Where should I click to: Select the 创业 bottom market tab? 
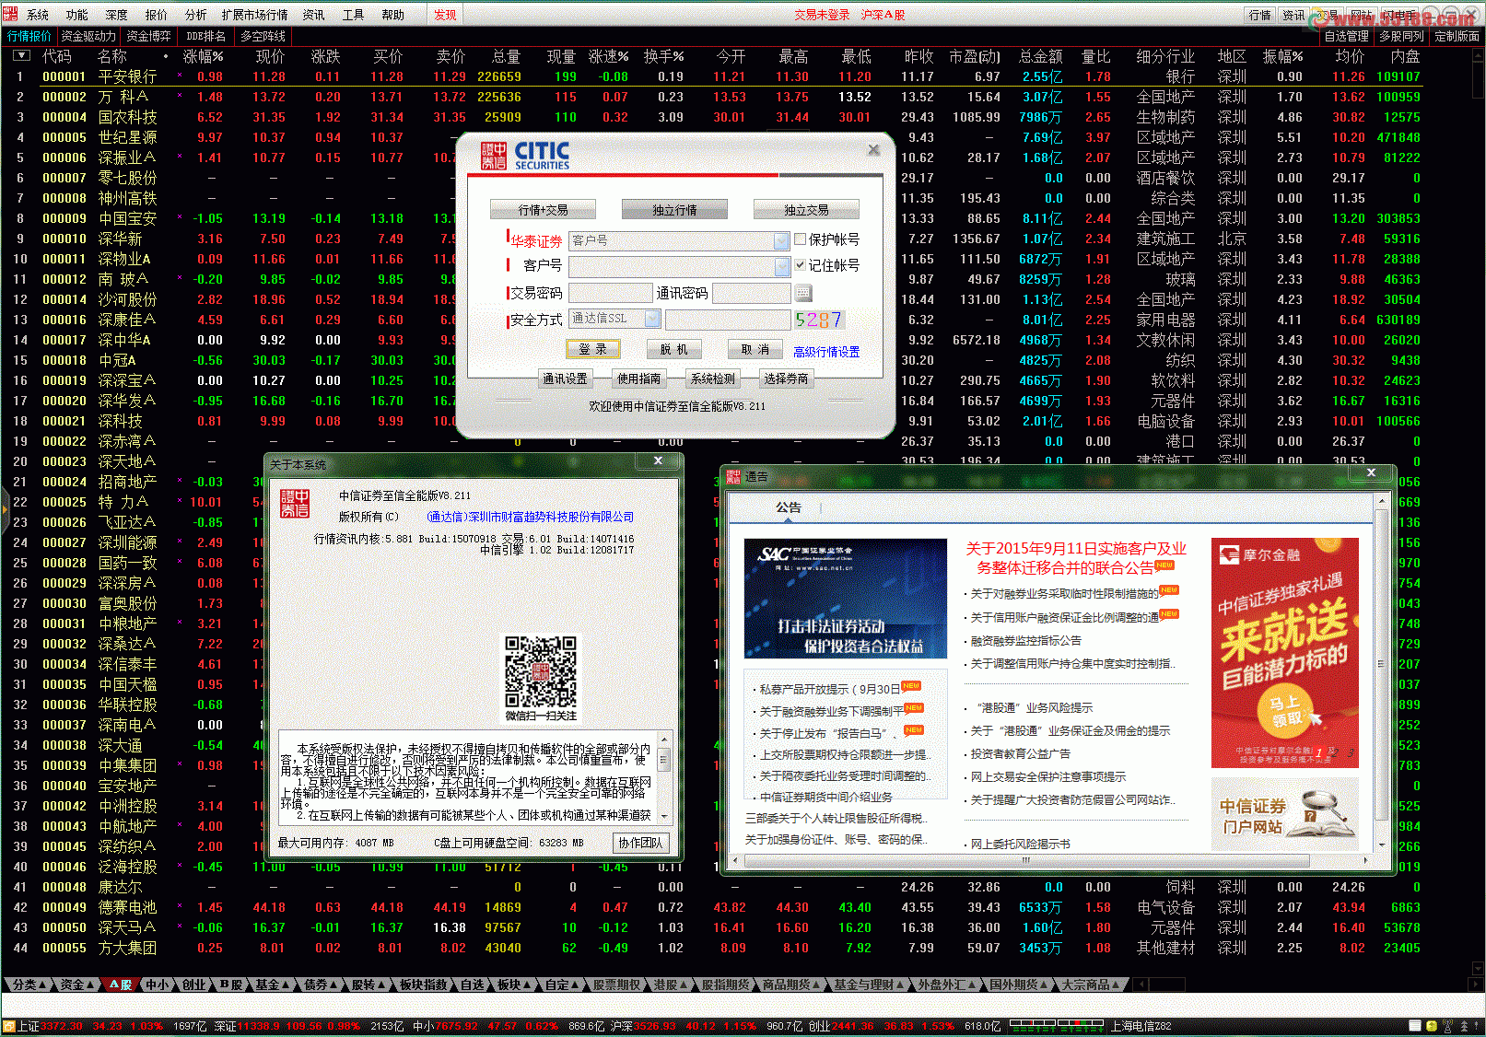click(x=193, y=985)
